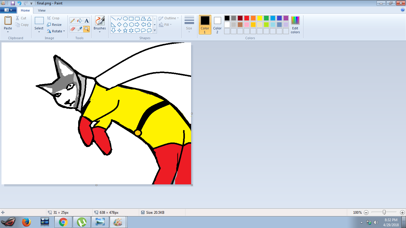Click the Redo arrow icon
Image resolution: width=406 pixels, height=228 pixels.
coord(26,3)
